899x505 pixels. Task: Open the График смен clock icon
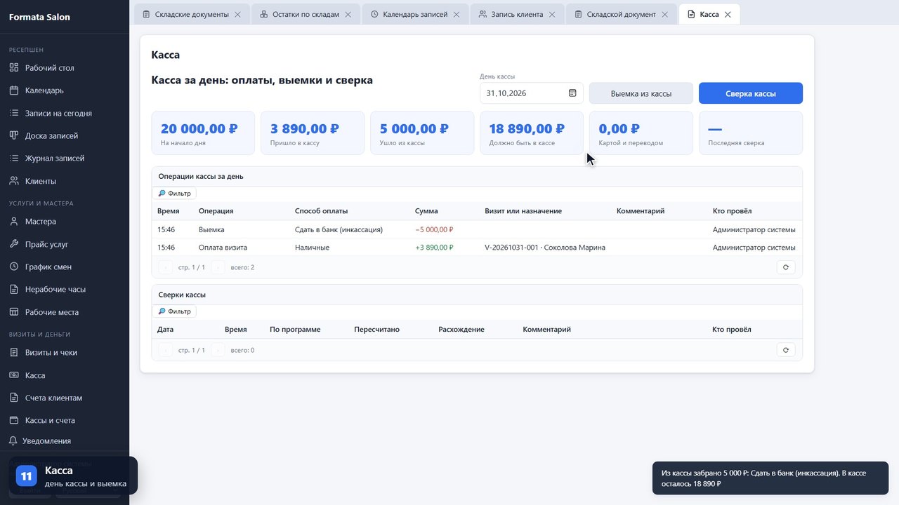(x=14, y=267)
